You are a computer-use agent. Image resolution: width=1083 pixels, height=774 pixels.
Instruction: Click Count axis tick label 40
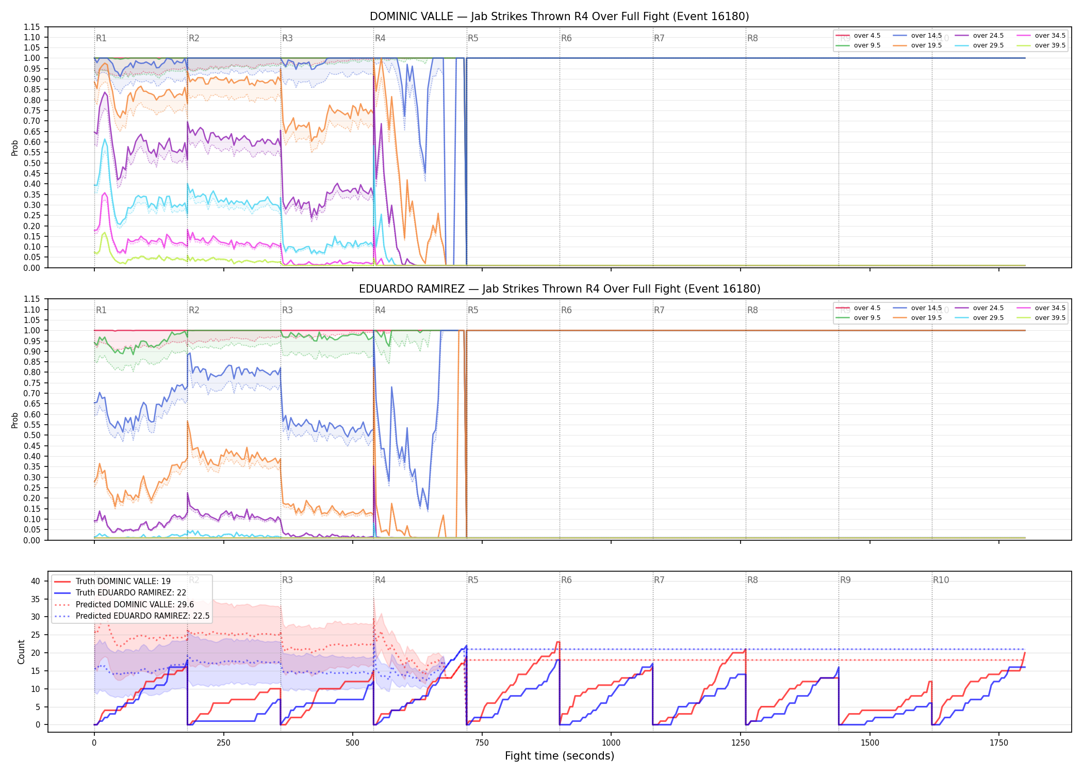click(36, 581)
